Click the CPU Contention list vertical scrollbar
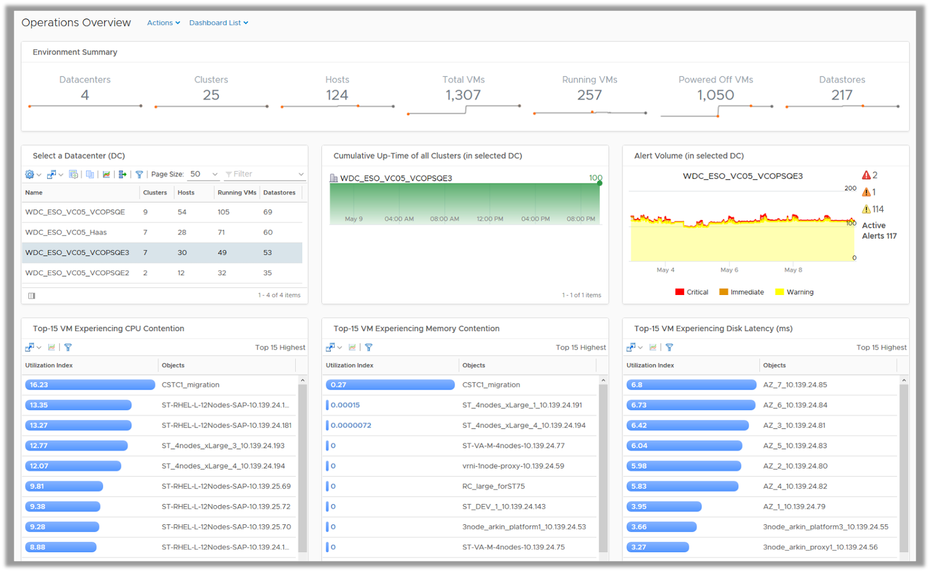Image resolution: width=930 pixels, height=572 pixels. (302, 465)
